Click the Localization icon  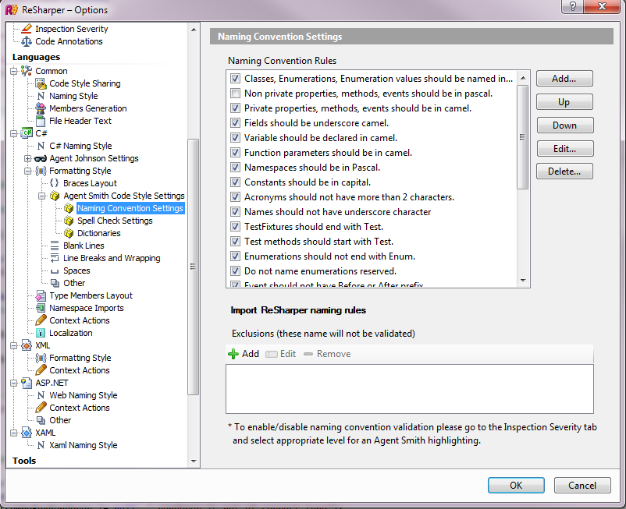pos(41,333)
